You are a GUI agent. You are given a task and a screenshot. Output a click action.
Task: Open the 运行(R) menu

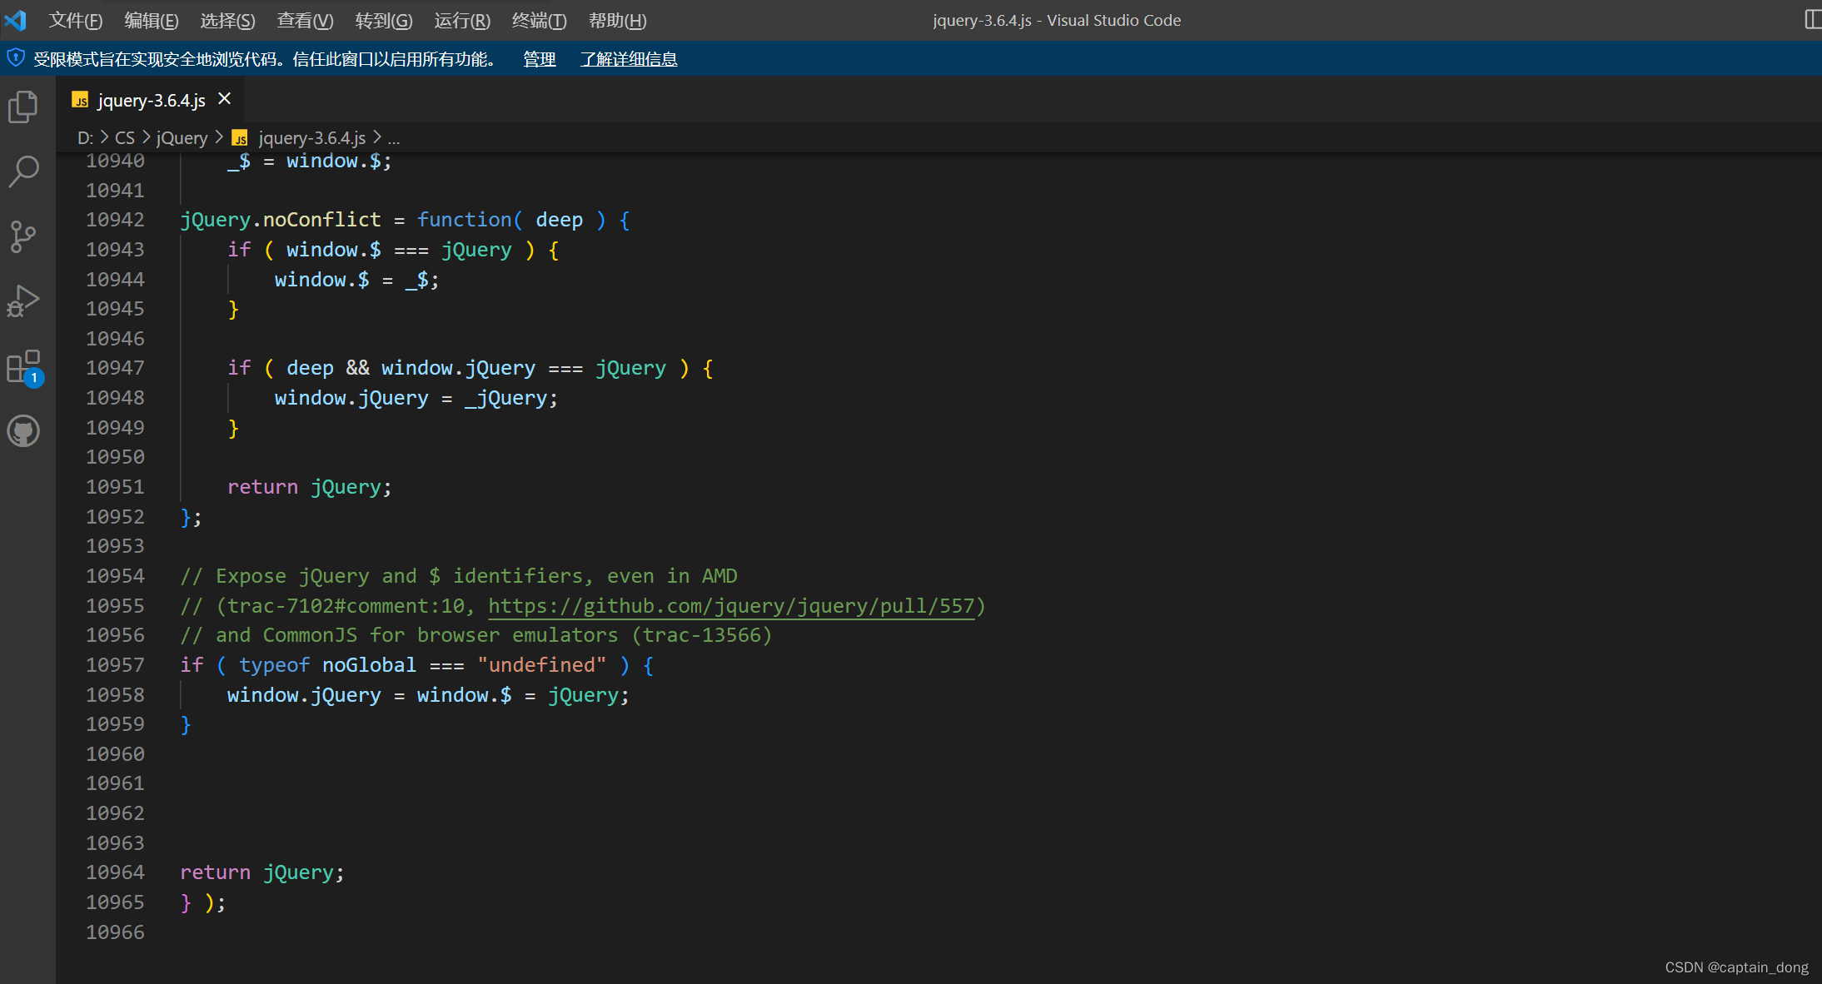click(462, 20)
